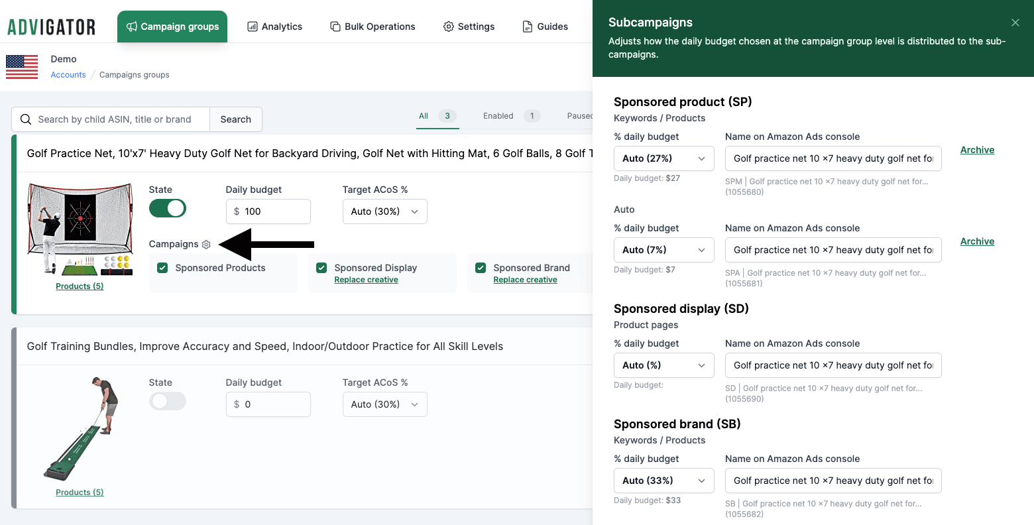Click the putting mat product thumbnail

(x=80, y=428)
